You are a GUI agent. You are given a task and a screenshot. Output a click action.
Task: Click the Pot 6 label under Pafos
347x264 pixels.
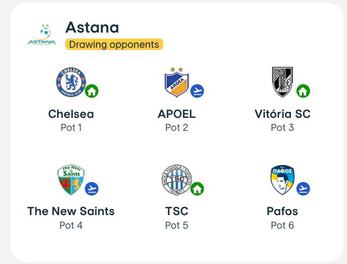(x=282, y=225)
